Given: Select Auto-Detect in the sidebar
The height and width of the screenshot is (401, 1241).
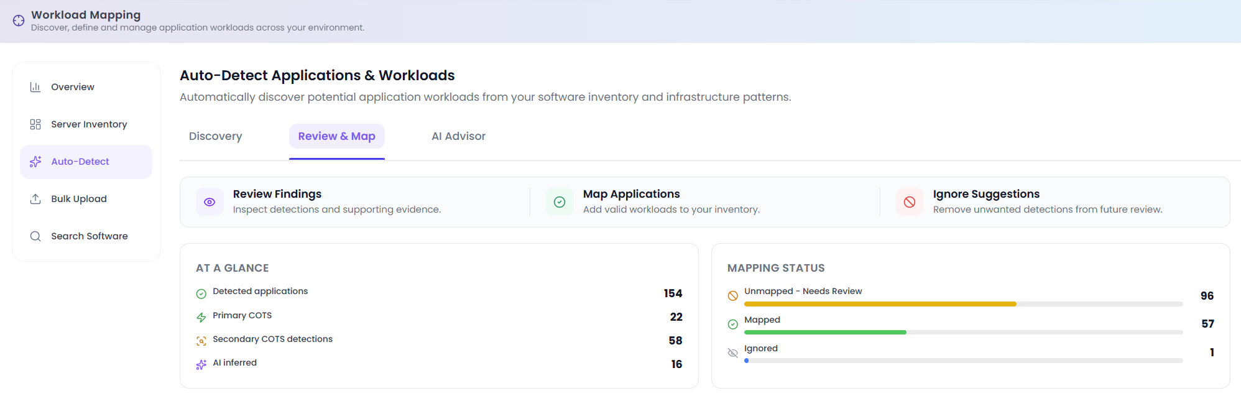Looking at the screenshot, I should (86, 162).
